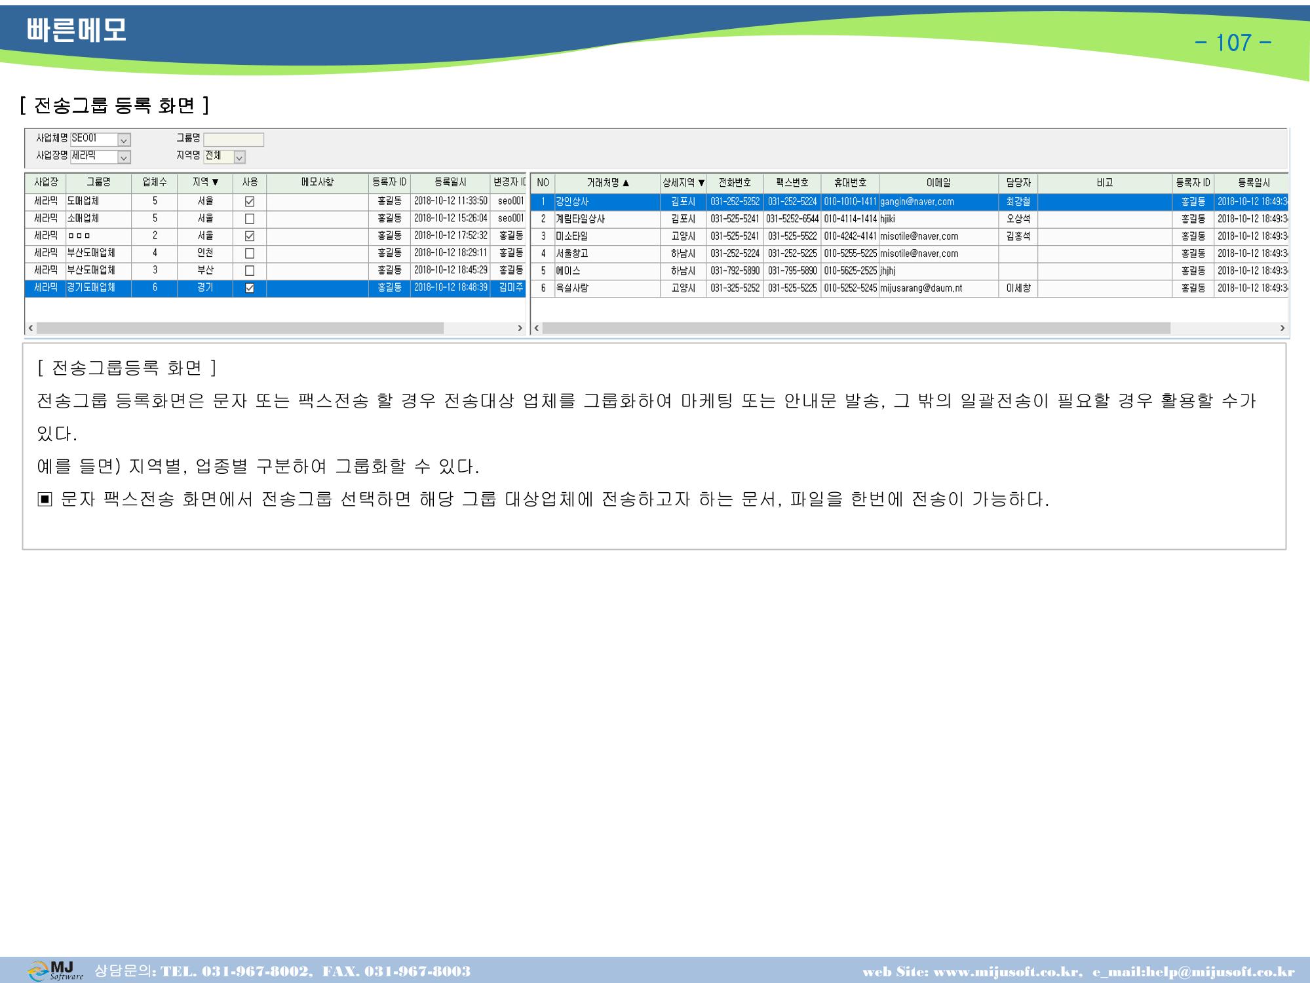Toggle 사용 checkbox for 부산도매업체 부산 row

(x=250, y=271)
